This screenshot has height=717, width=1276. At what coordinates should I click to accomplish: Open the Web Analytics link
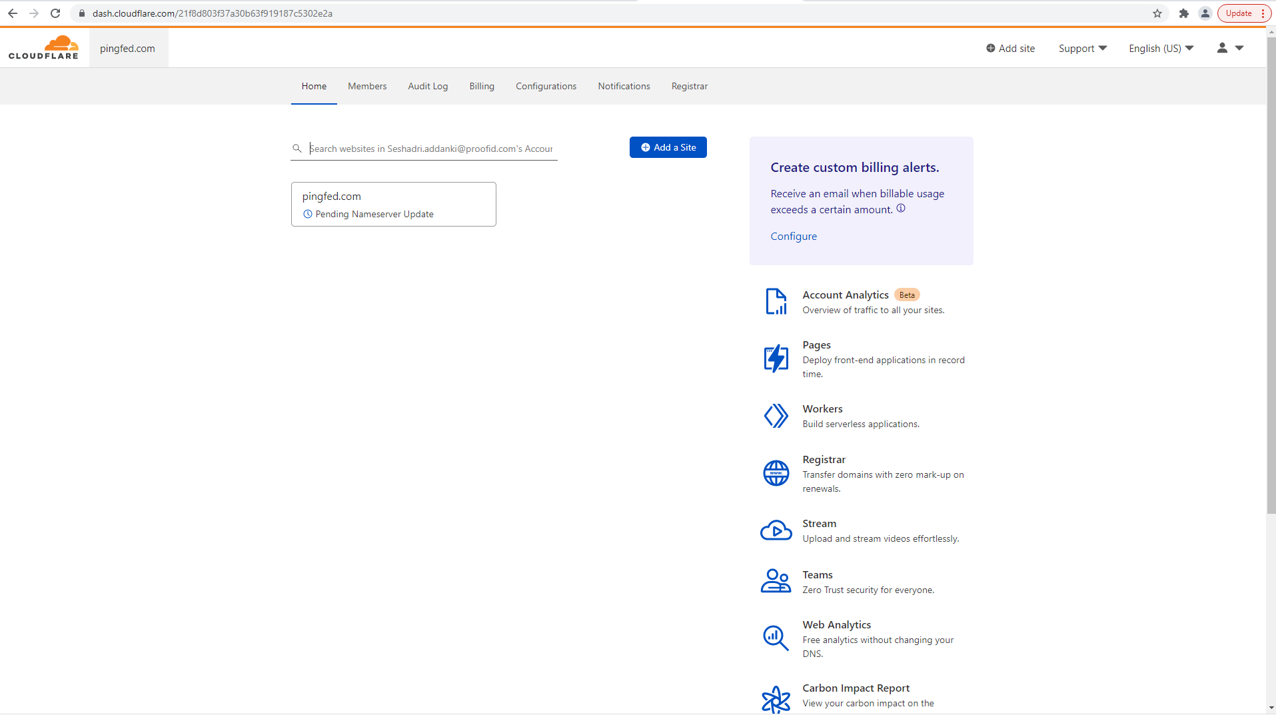(836, 624)
